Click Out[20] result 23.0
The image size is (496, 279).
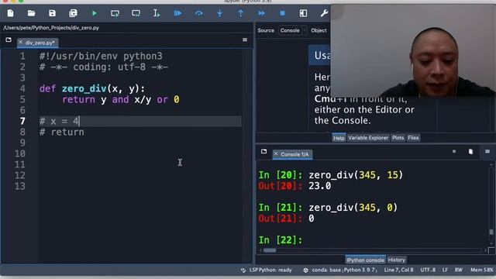pyautogui.click(x=320, y=186)
